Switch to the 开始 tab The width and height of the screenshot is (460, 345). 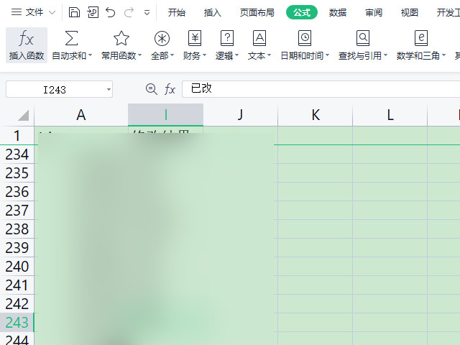(177, 13)
